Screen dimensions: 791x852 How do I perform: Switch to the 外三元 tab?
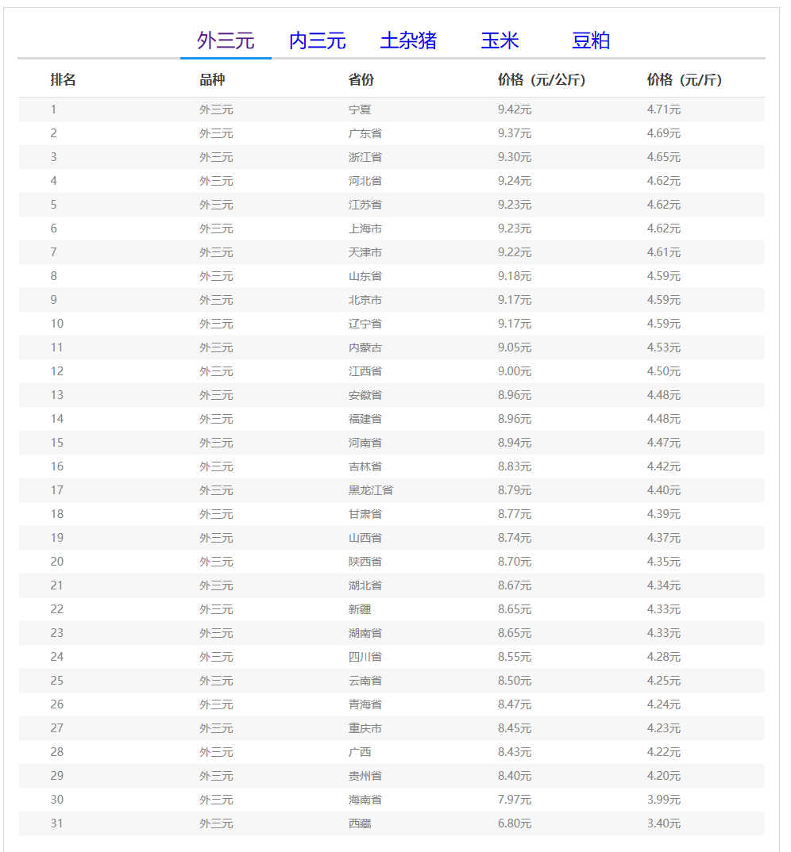click(x=226, y=40)
